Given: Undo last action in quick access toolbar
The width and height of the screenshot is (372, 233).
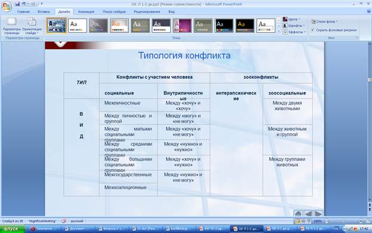Looking at the screenshot, I should [24, 4].
